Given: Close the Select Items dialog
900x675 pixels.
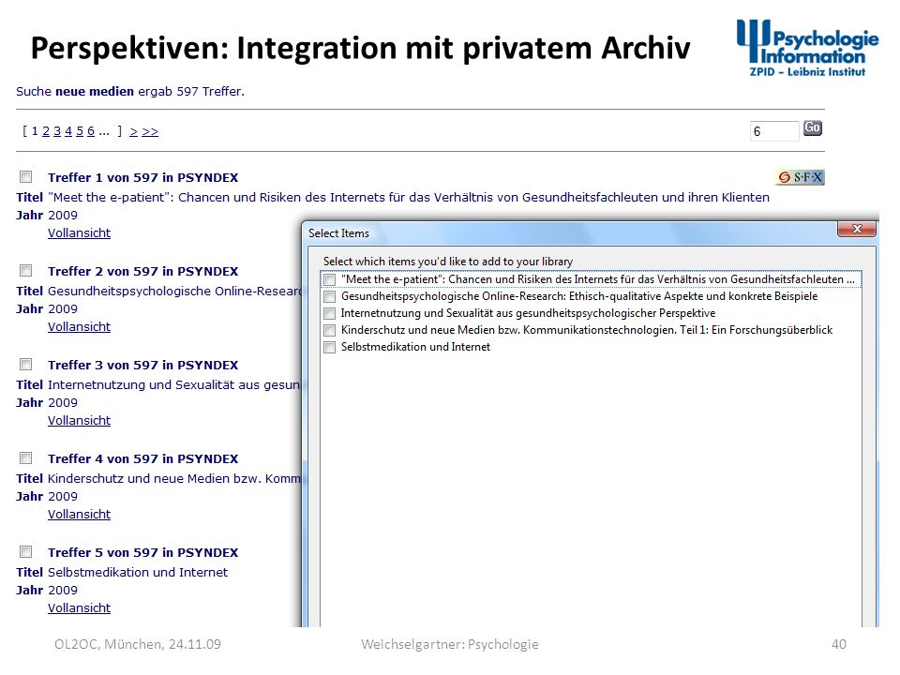Looking at the screenshot, I should 856,229.
